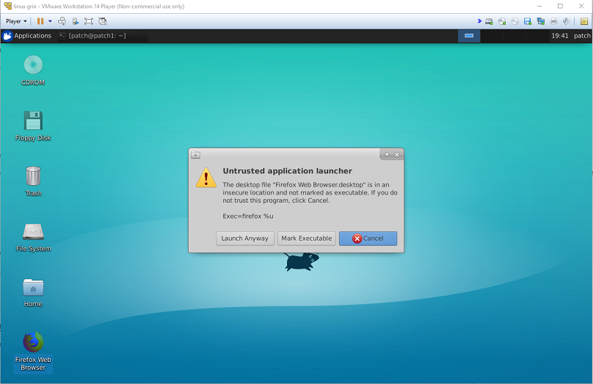Open the VMware removable device/tools toolbar icon

(76, 21)
